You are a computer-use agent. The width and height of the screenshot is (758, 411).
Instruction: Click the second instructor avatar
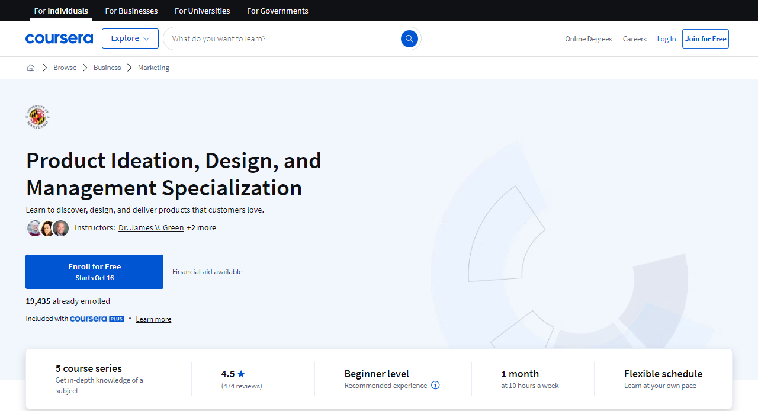(48, 228)
